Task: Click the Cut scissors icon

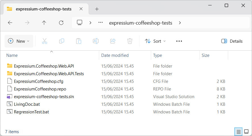Action: click(x=45, y=41)
